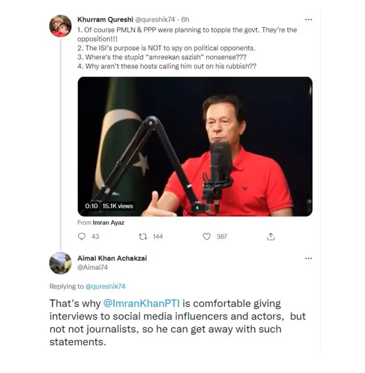Click the 144 retweet count
Image resolution: width=365 pixels, height=373 pixels.
click(157, 236)
